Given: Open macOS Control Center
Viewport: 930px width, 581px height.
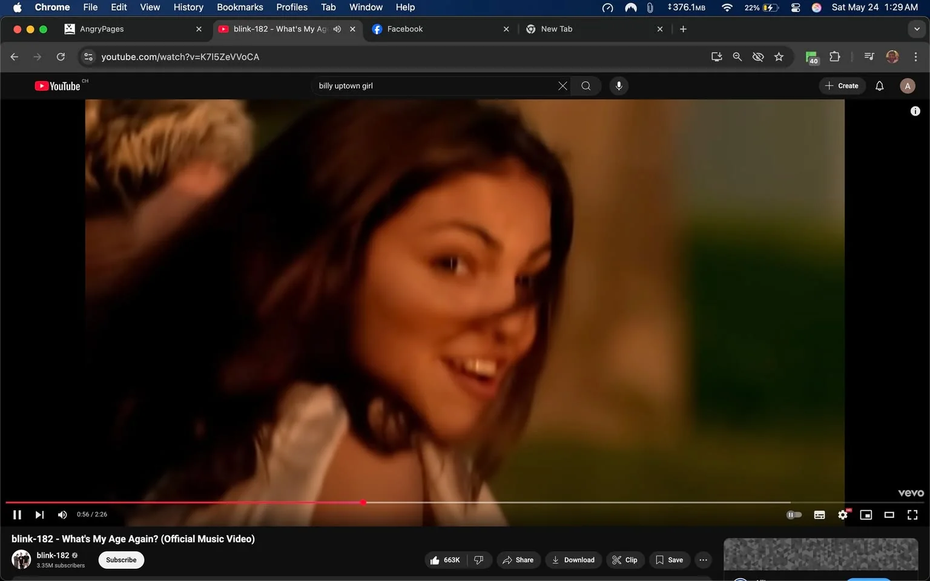Looking at the screenshot, I should pyautogui.click(x=796, y=7).
